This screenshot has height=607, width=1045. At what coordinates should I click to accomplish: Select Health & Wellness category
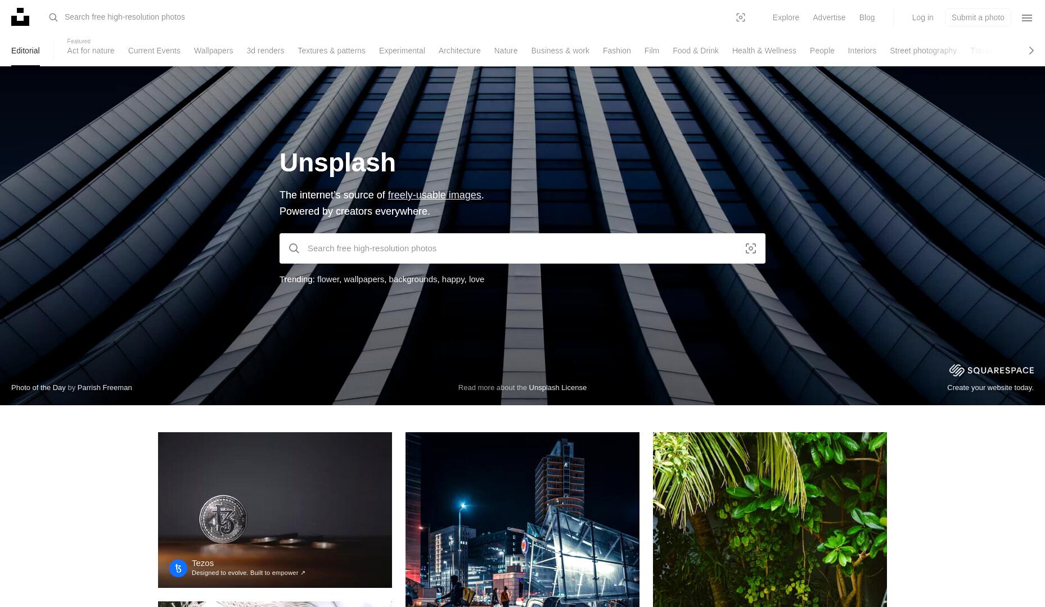[764, 51]
